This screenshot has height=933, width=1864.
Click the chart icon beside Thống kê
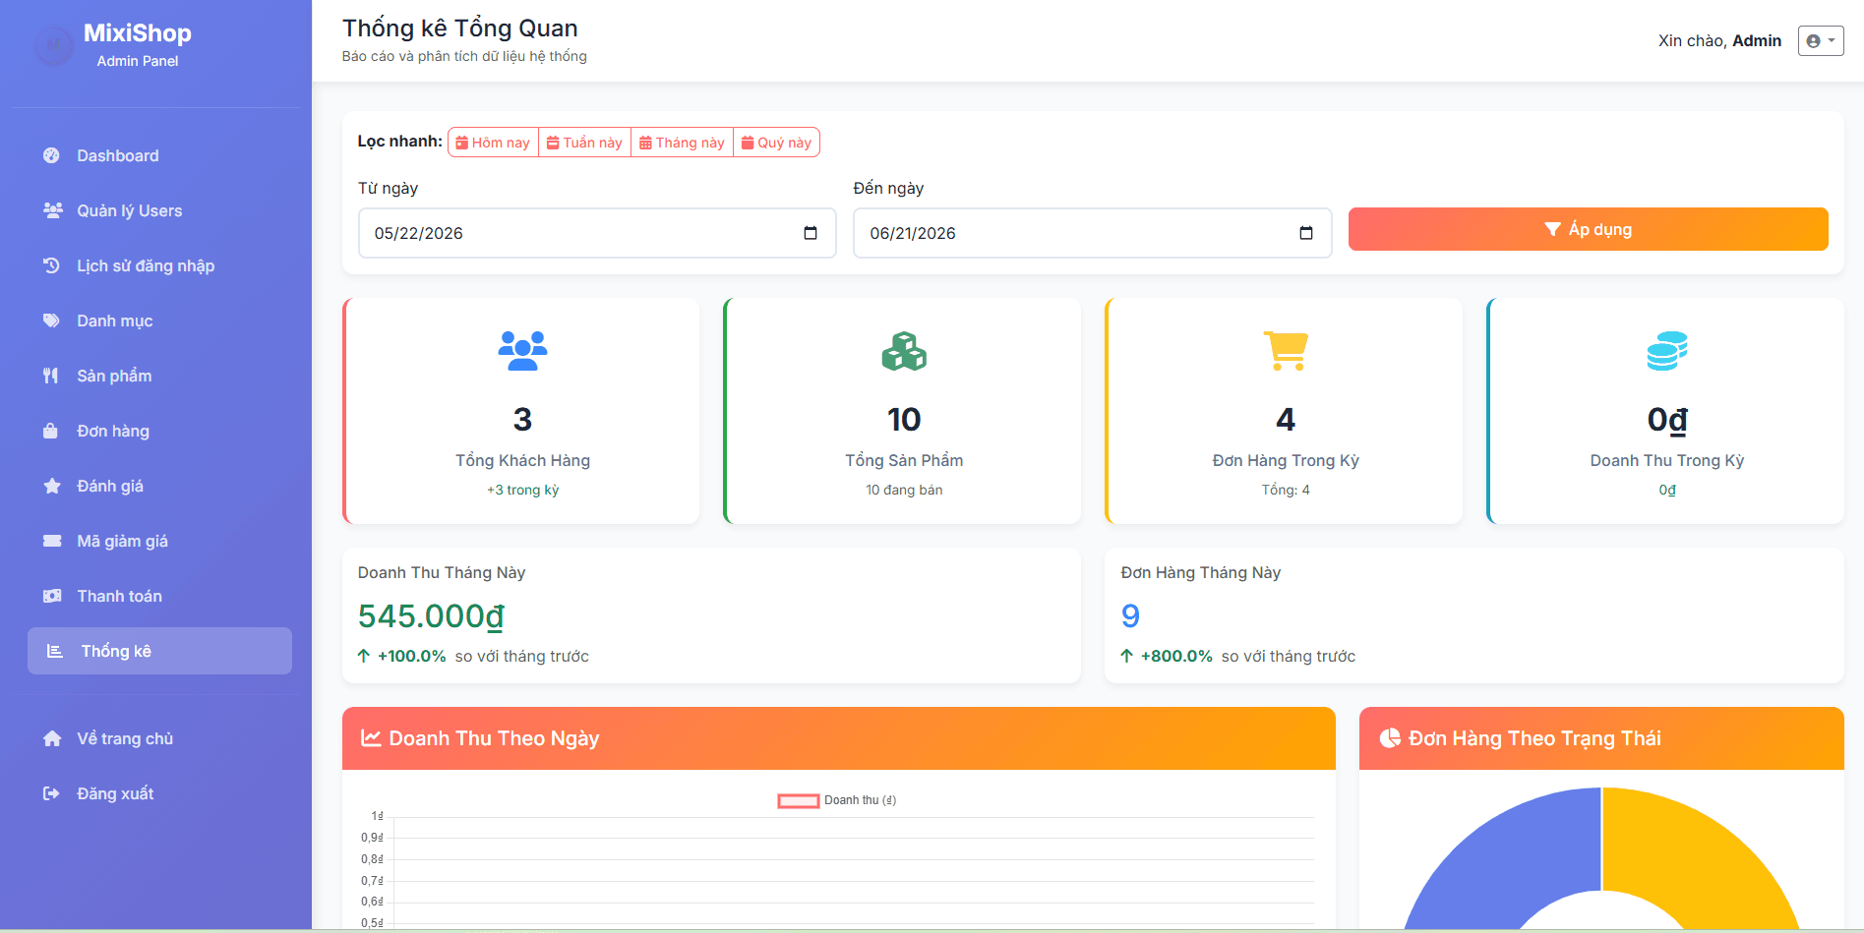point(55,651)
